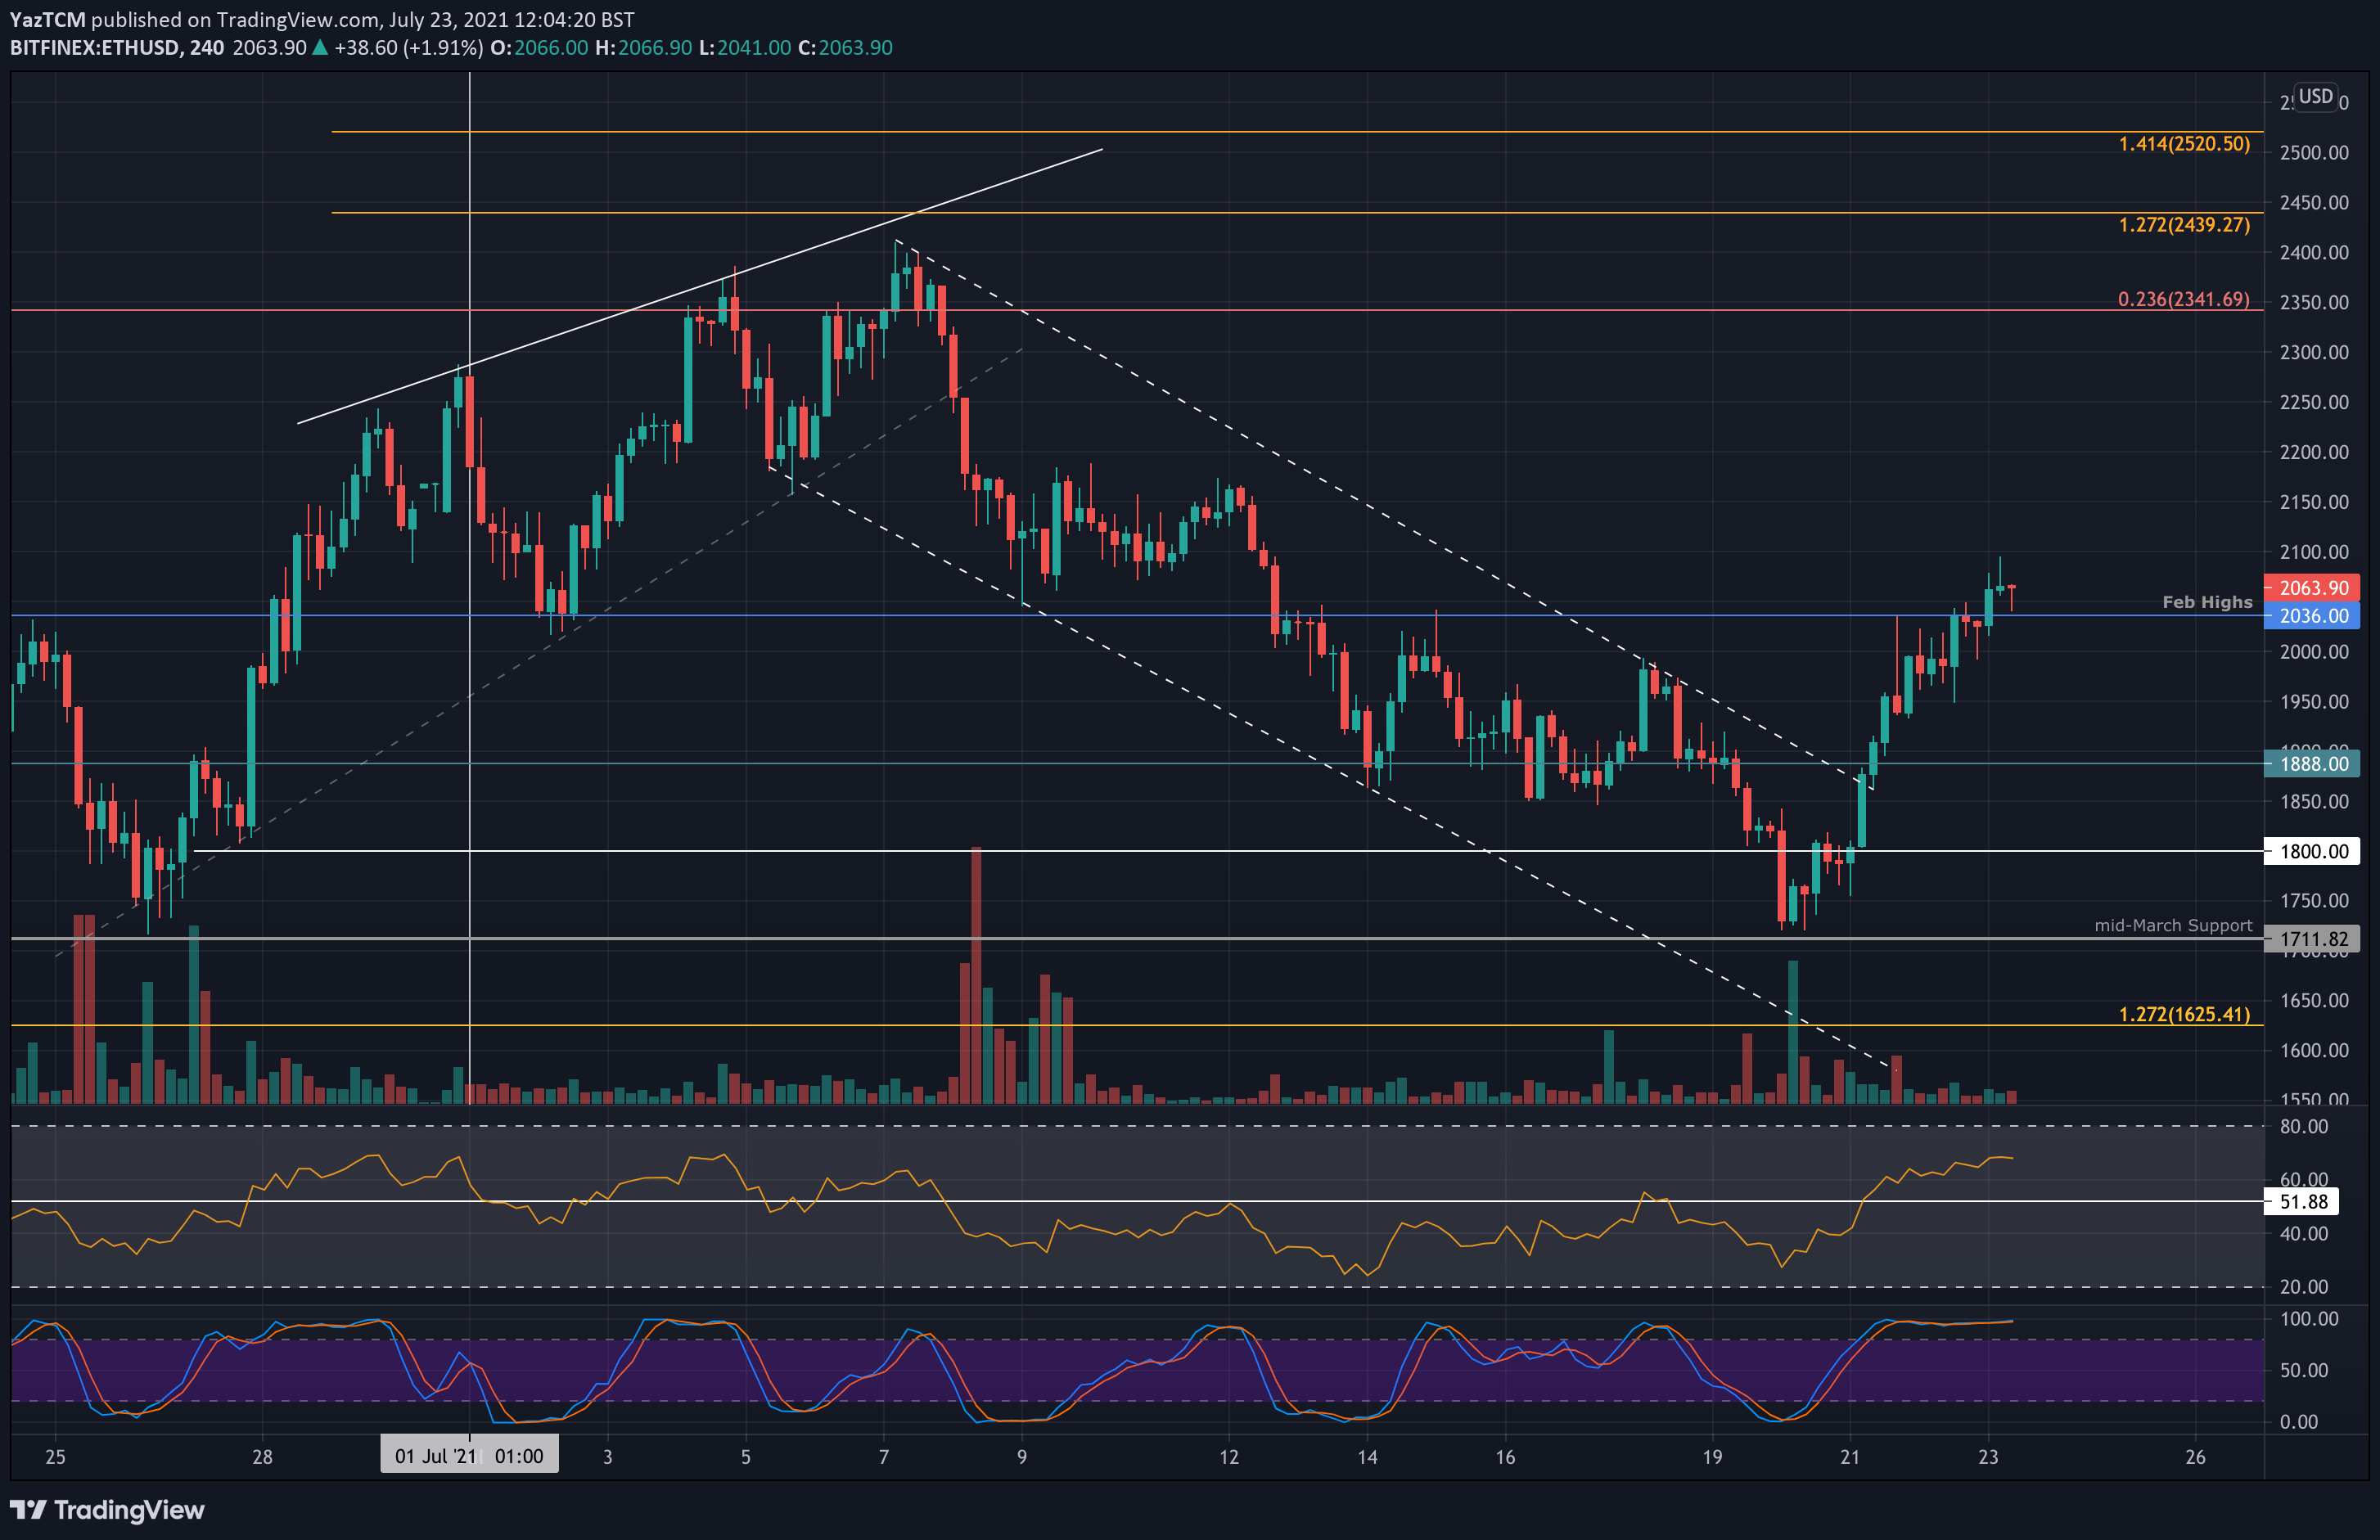Click the 2500.00 price axis label
This screenshot has height=1540, width=2380.
click(x=2314, y=153)
